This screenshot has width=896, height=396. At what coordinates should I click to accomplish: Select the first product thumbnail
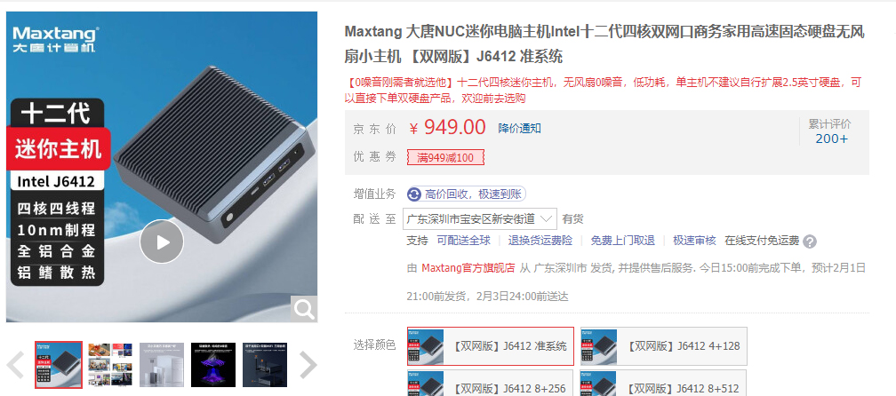(59, 365)
